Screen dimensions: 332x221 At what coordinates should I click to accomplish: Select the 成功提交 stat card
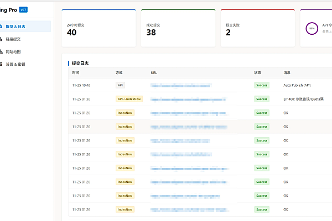[x=178, y=28]
